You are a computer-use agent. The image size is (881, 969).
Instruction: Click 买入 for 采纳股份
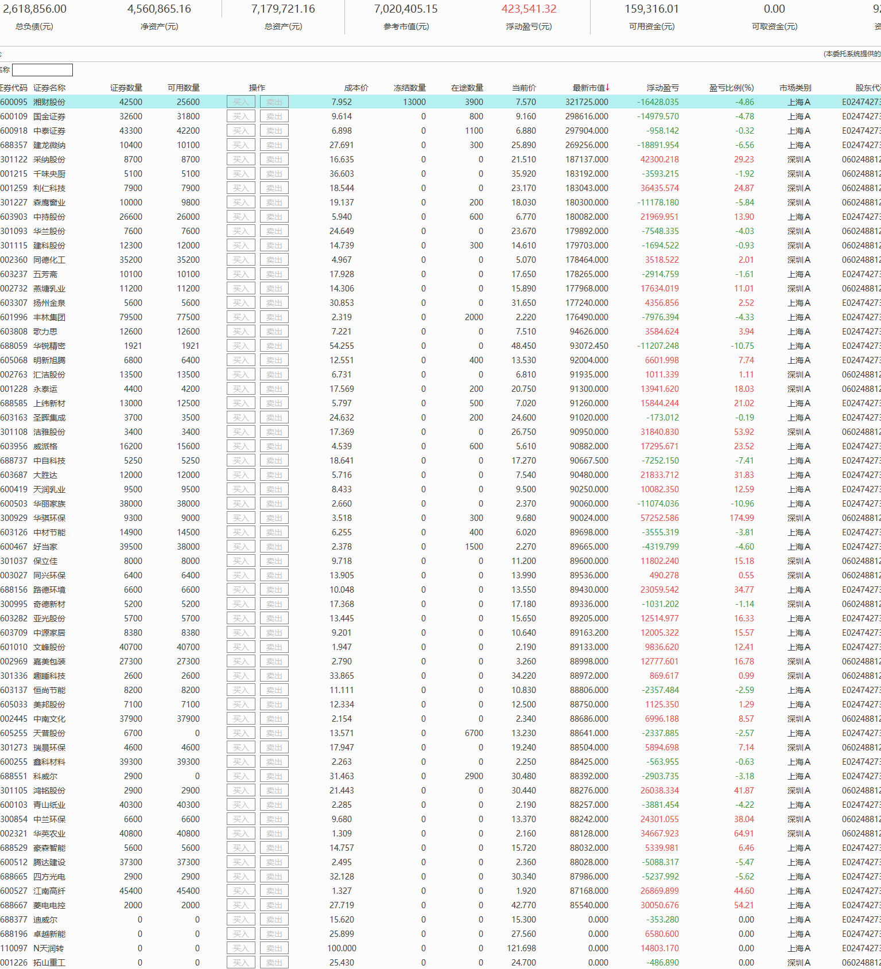tap(241, 159)
